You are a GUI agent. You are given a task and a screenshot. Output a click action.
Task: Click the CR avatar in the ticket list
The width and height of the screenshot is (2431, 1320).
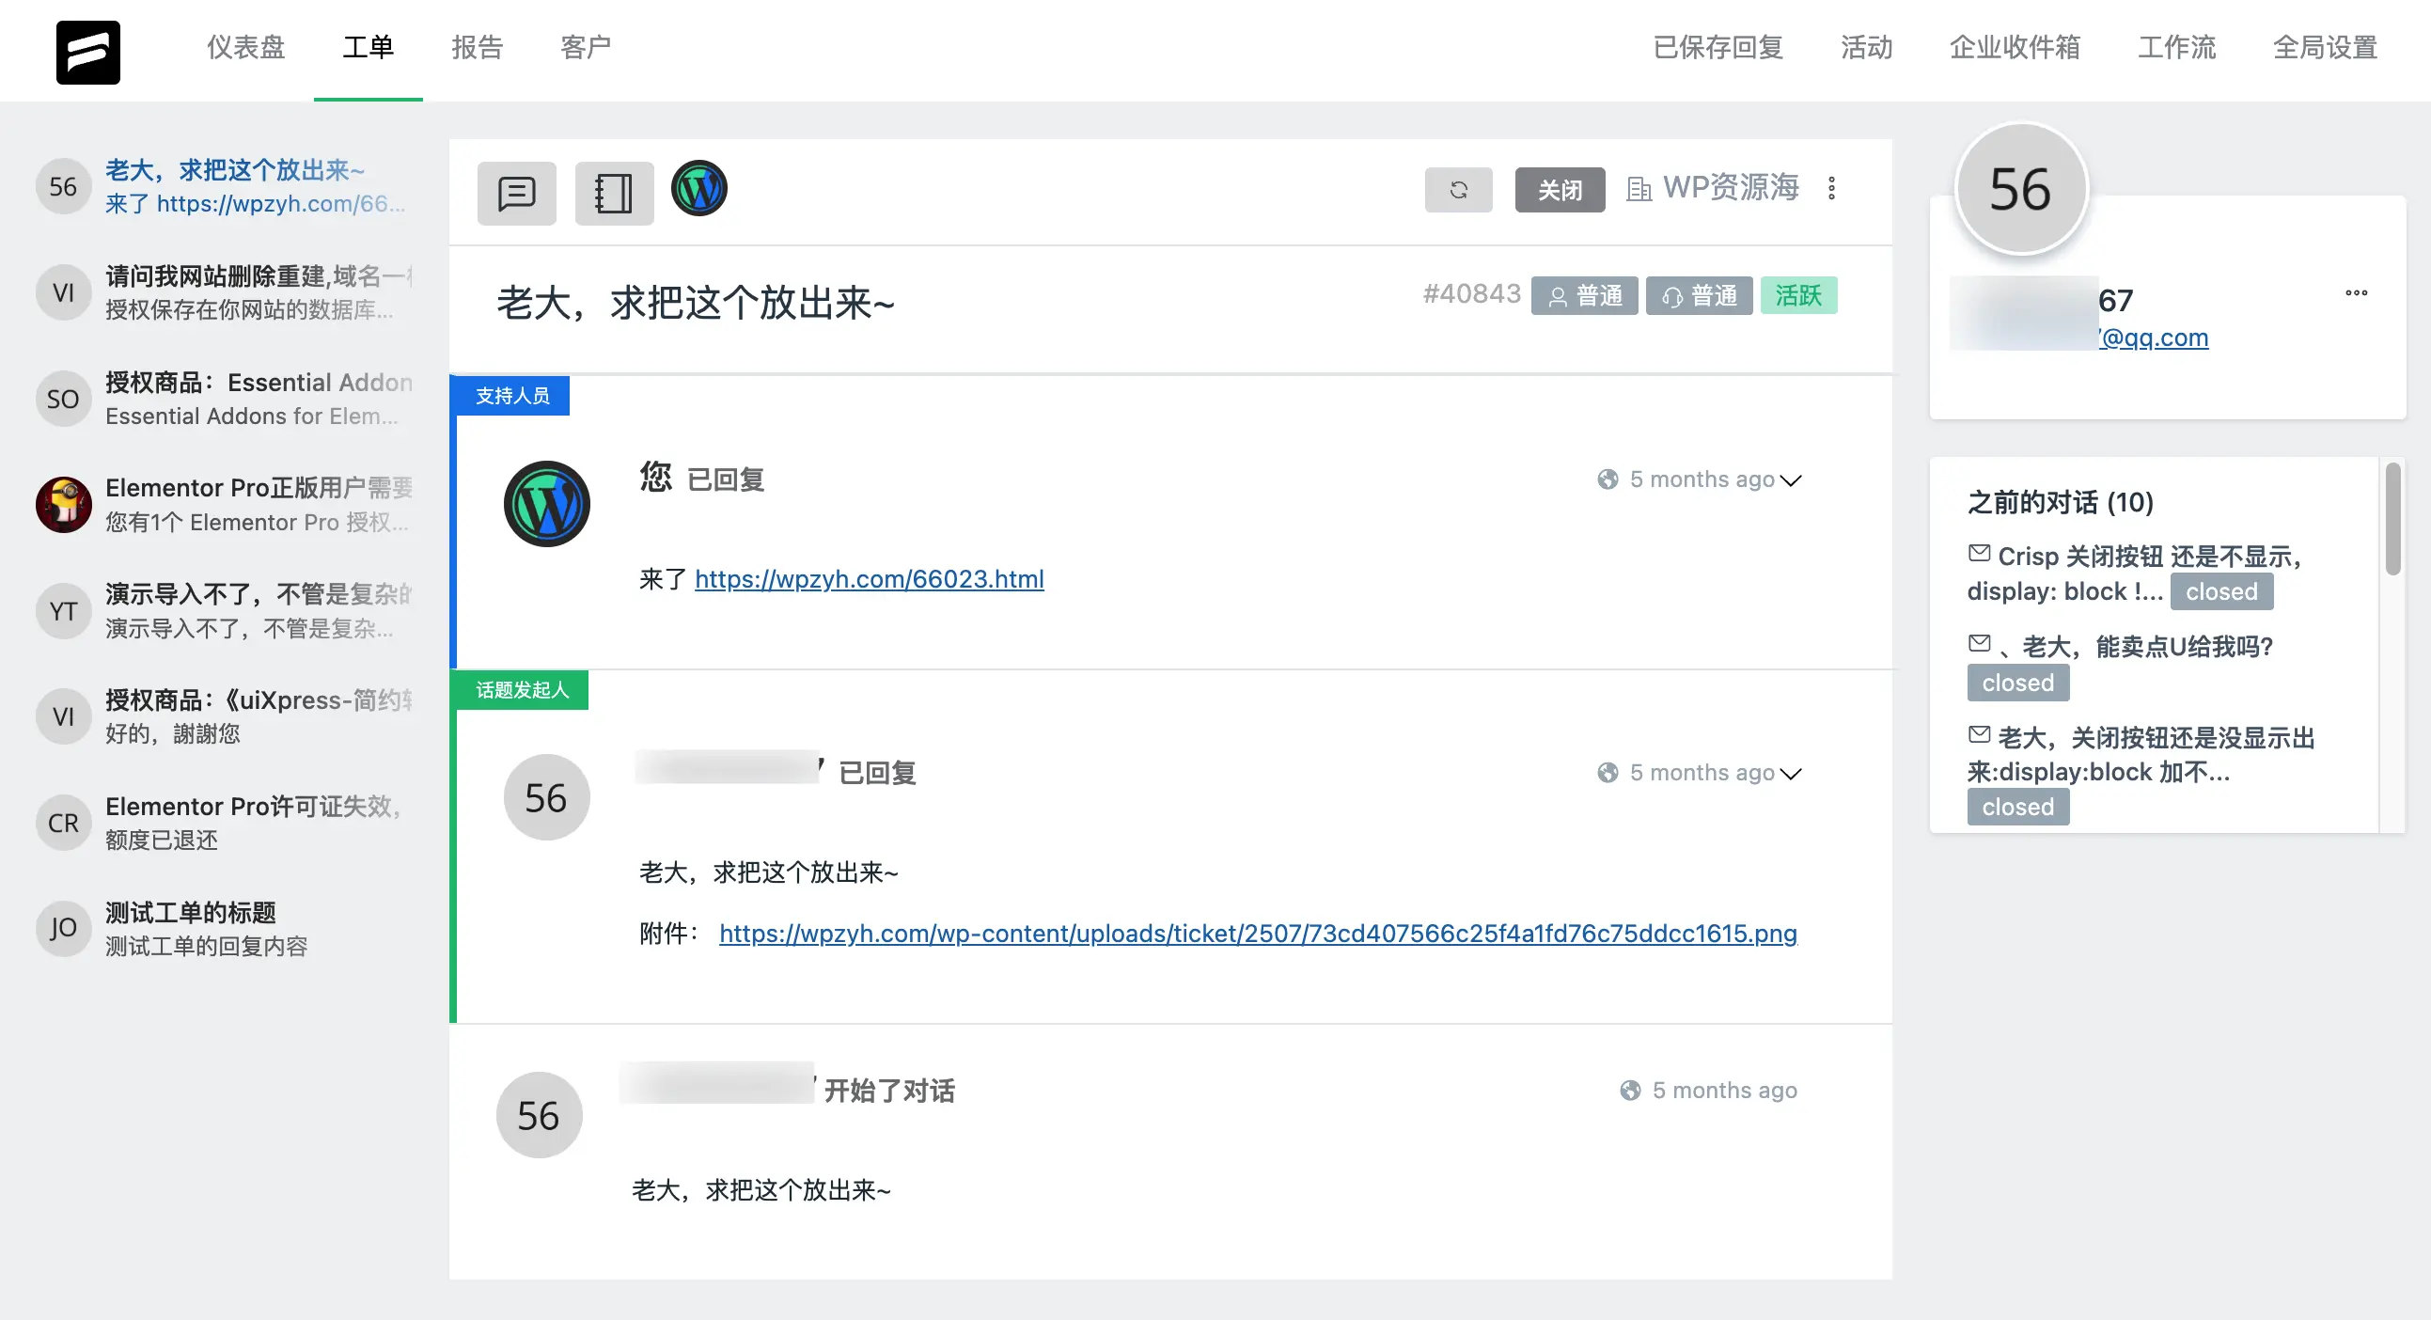click(63, 823)
